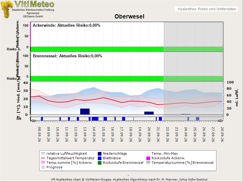Click Ackerwinde: Aktuelles Risiko text
The image size is (243, 182).
pos(67,25)
